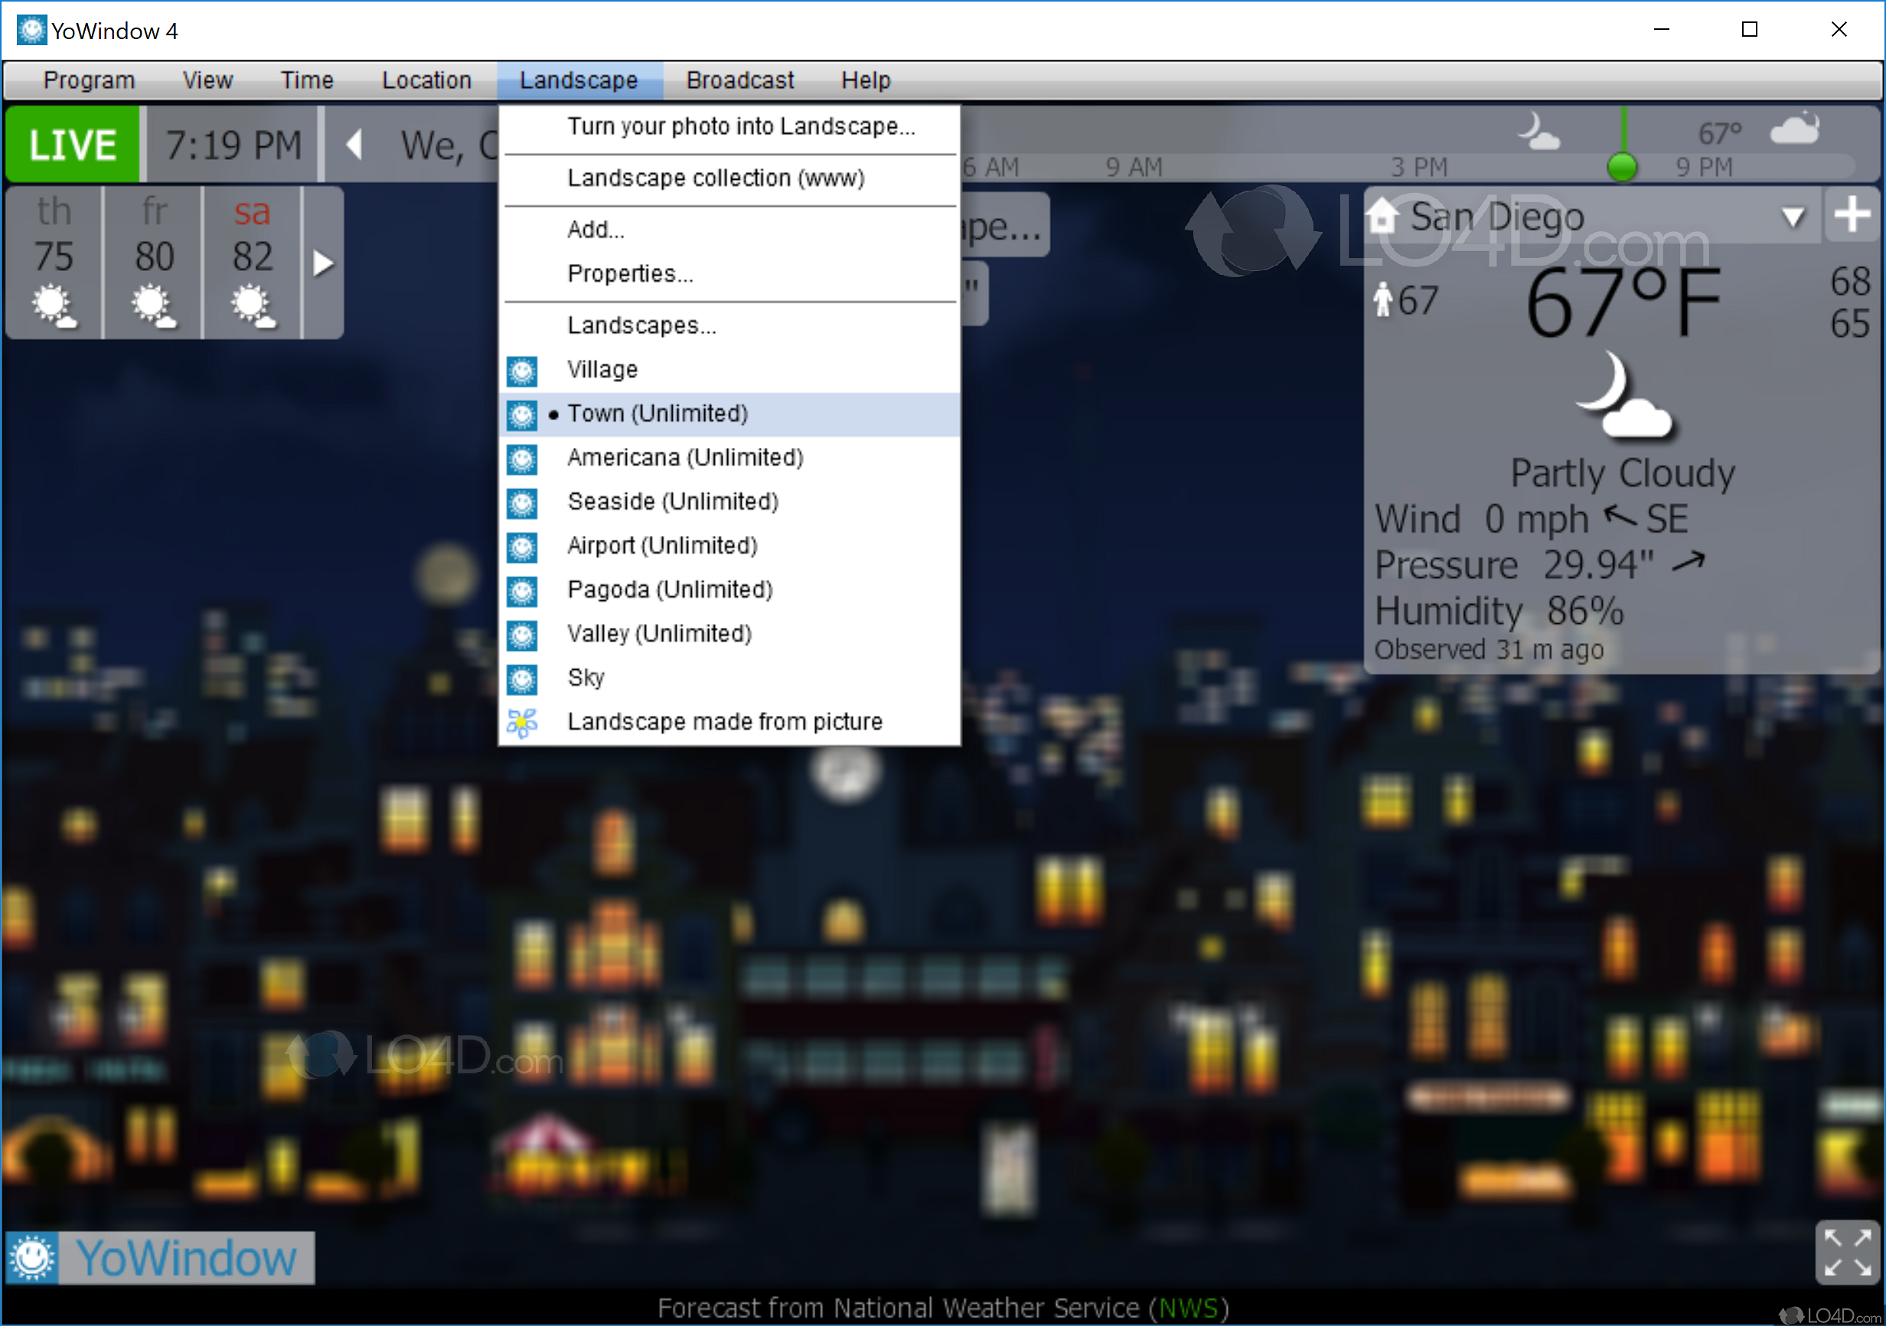Click the moon-cloud icon on the timeline
Viewport: 1886px width, 1326px height.
(x=1538, y=132)
